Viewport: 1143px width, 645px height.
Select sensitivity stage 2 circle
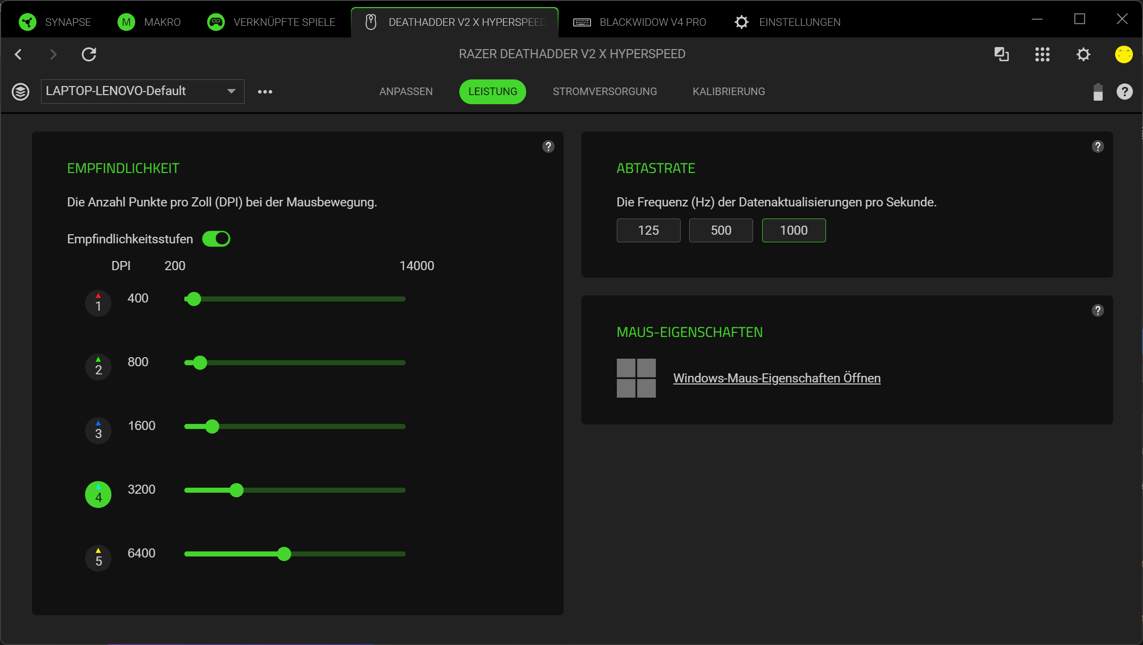coord(98,367)
